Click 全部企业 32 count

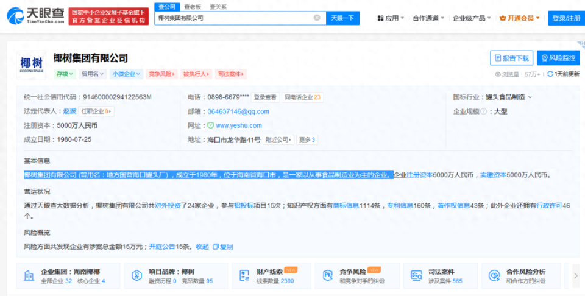56,281
